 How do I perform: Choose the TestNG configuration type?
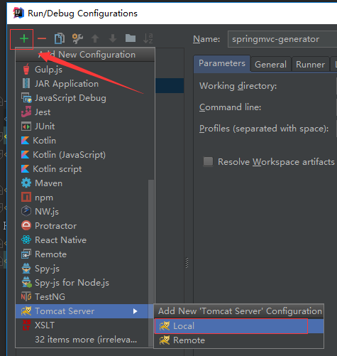coord(82,297)
